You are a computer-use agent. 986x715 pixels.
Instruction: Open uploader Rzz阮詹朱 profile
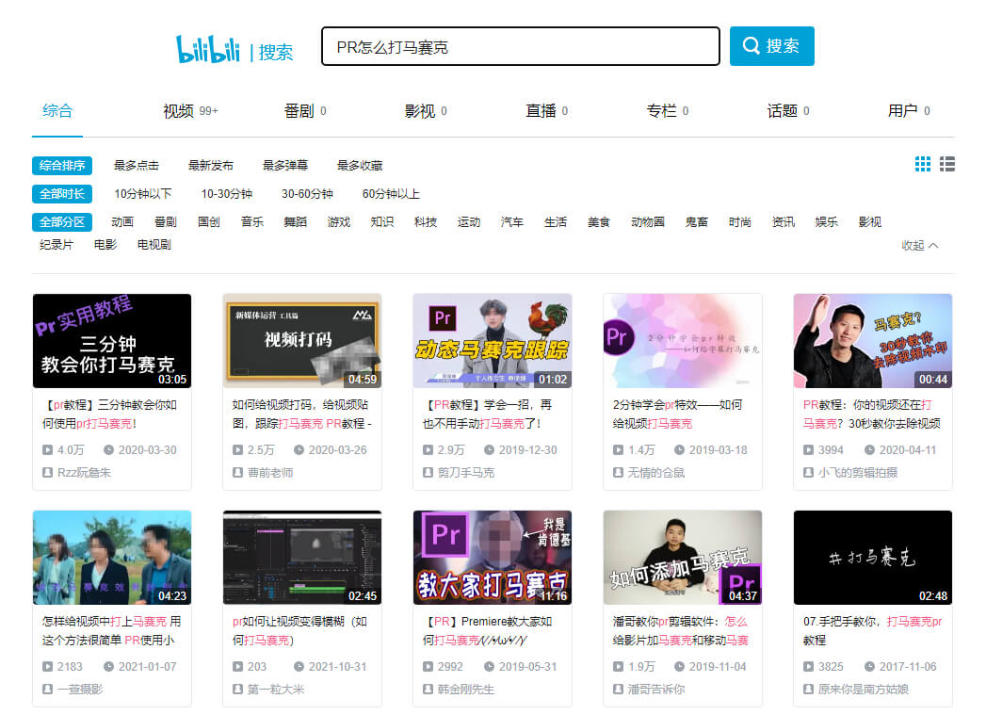[x=84, y=472]
